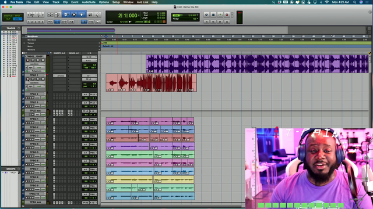Viewport: 373px width, 209px height.
Task: Enable Slip edit mode
Action: click(8, 19)
